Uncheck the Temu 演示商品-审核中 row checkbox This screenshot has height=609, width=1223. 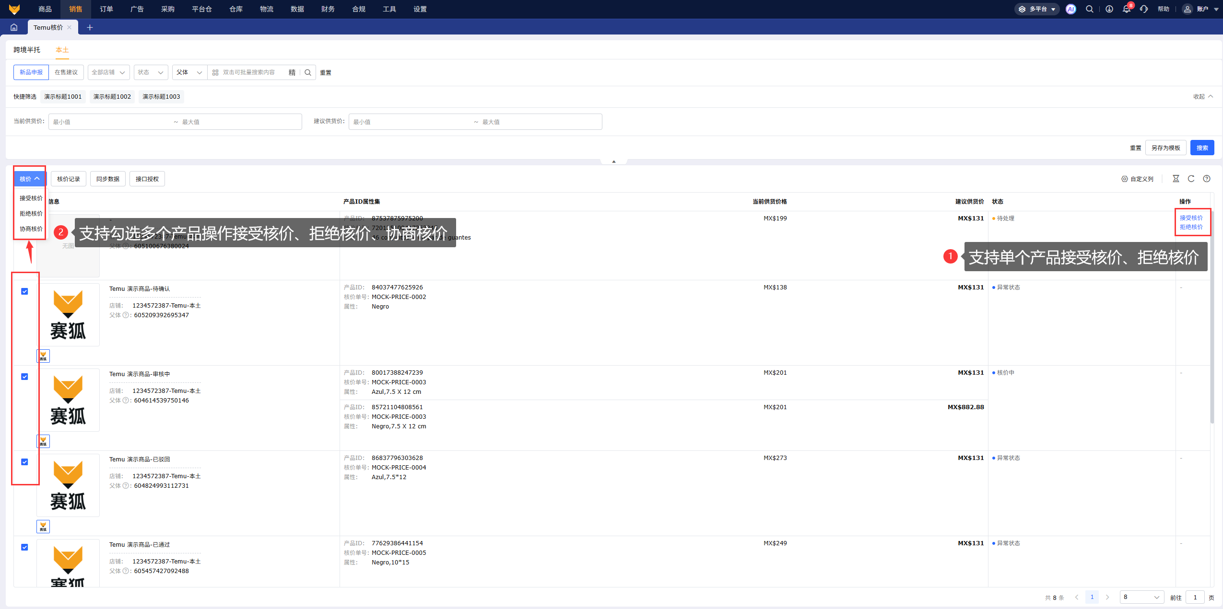24,377
